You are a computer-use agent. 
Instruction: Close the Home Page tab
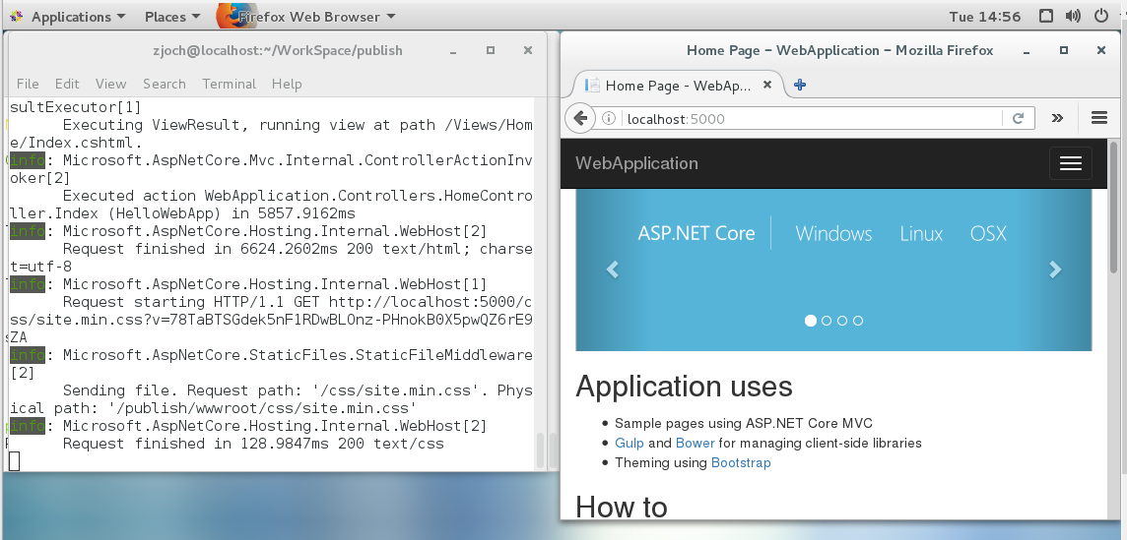click(766, 85)
